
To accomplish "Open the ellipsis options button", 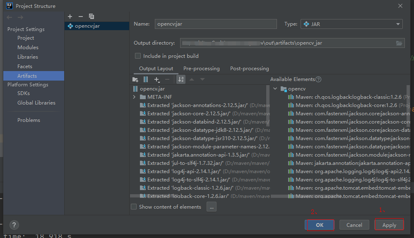I will (212, 207).
